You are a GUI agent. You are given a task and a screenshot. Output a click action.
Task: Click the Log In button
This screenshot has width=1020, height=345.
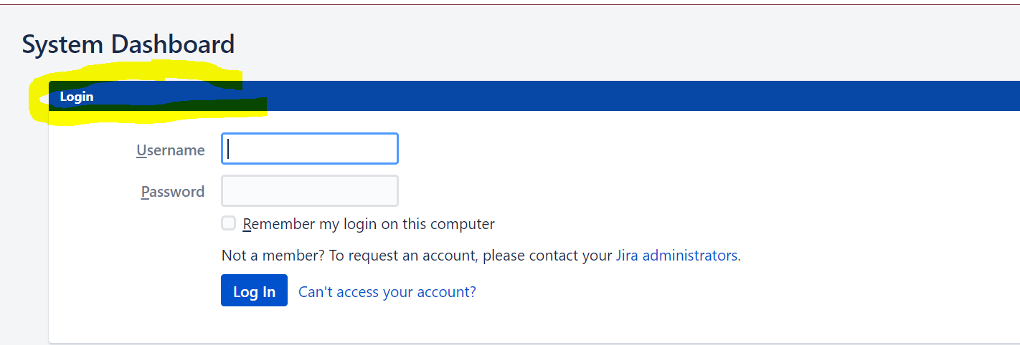(x=254, y=291)
